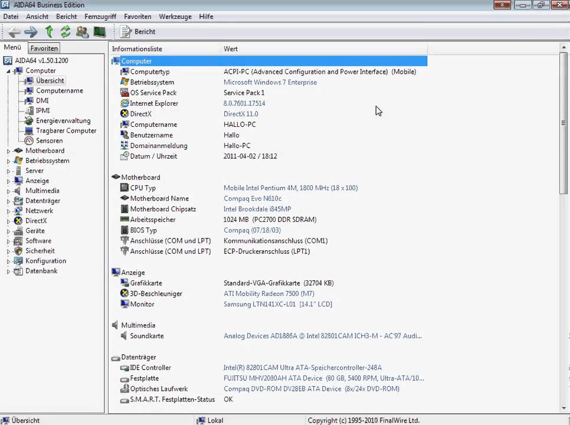Open the Microsoft Windows 7 Enterprise link
Viewport: 570px width, 425px height.
270,82
